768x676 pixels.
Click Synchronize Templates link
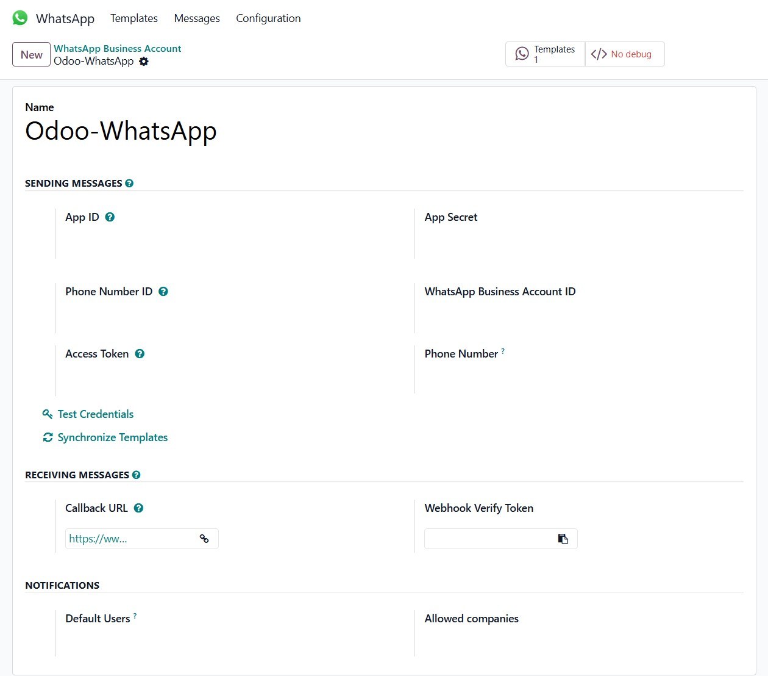112,437
